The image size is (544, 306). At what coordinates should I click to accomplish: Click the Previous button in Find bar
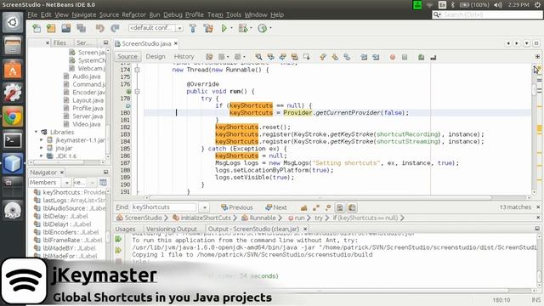coord(237,207)
